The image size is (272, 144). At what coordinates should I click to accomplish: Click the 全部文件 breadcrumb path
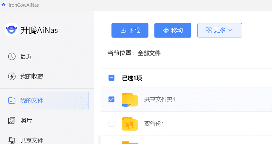click(x=149, y=53)
